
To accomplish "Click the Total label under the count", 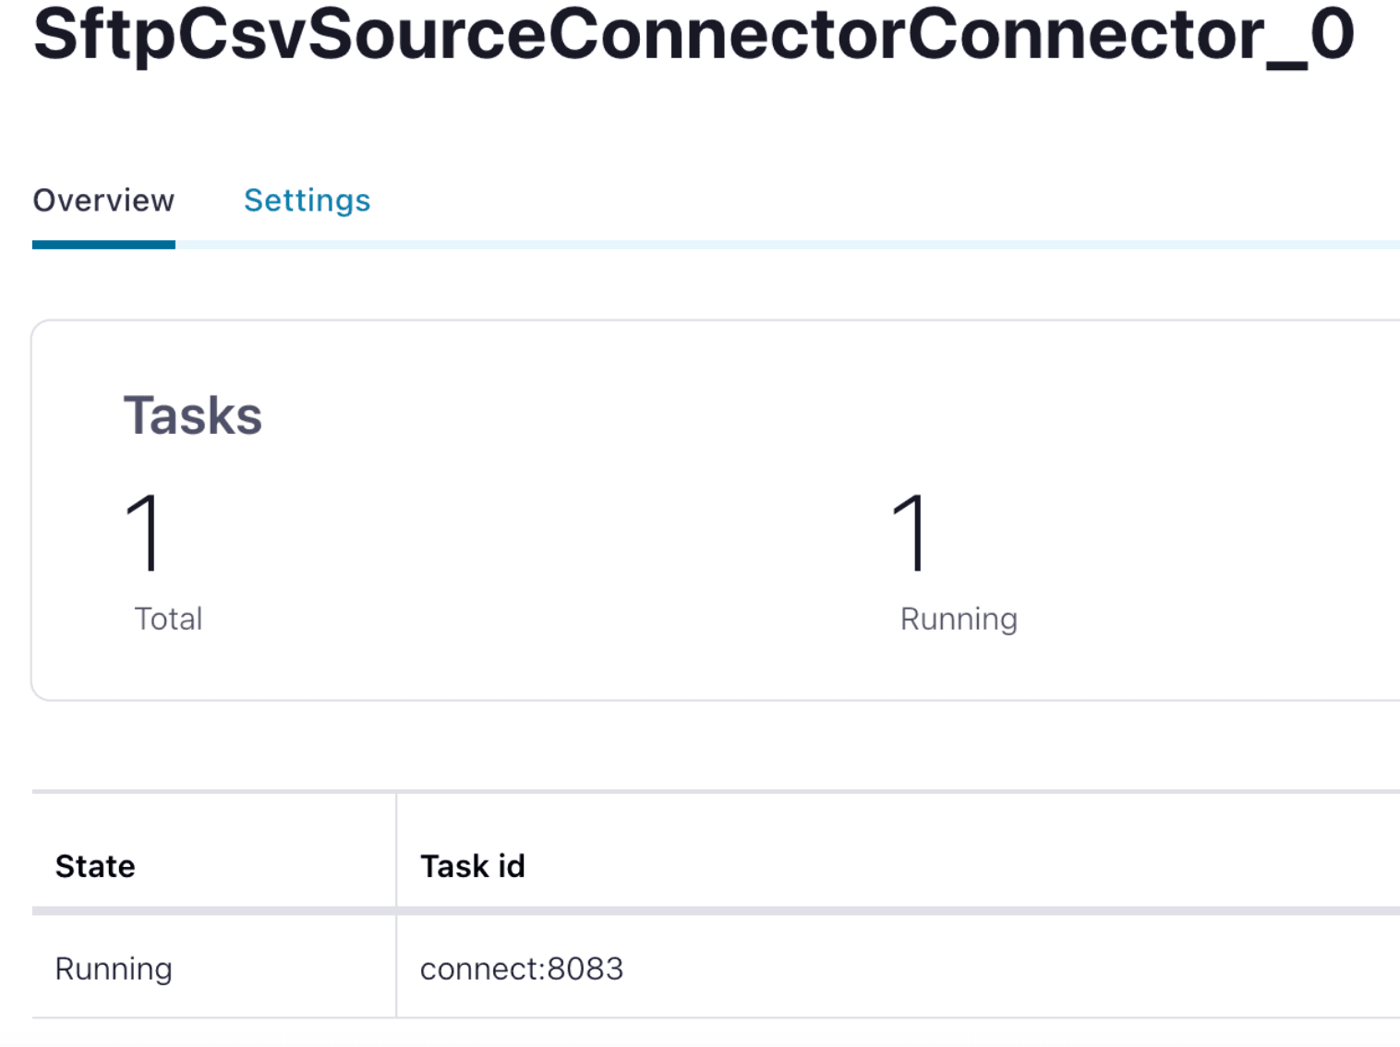I will coord(168,619).
